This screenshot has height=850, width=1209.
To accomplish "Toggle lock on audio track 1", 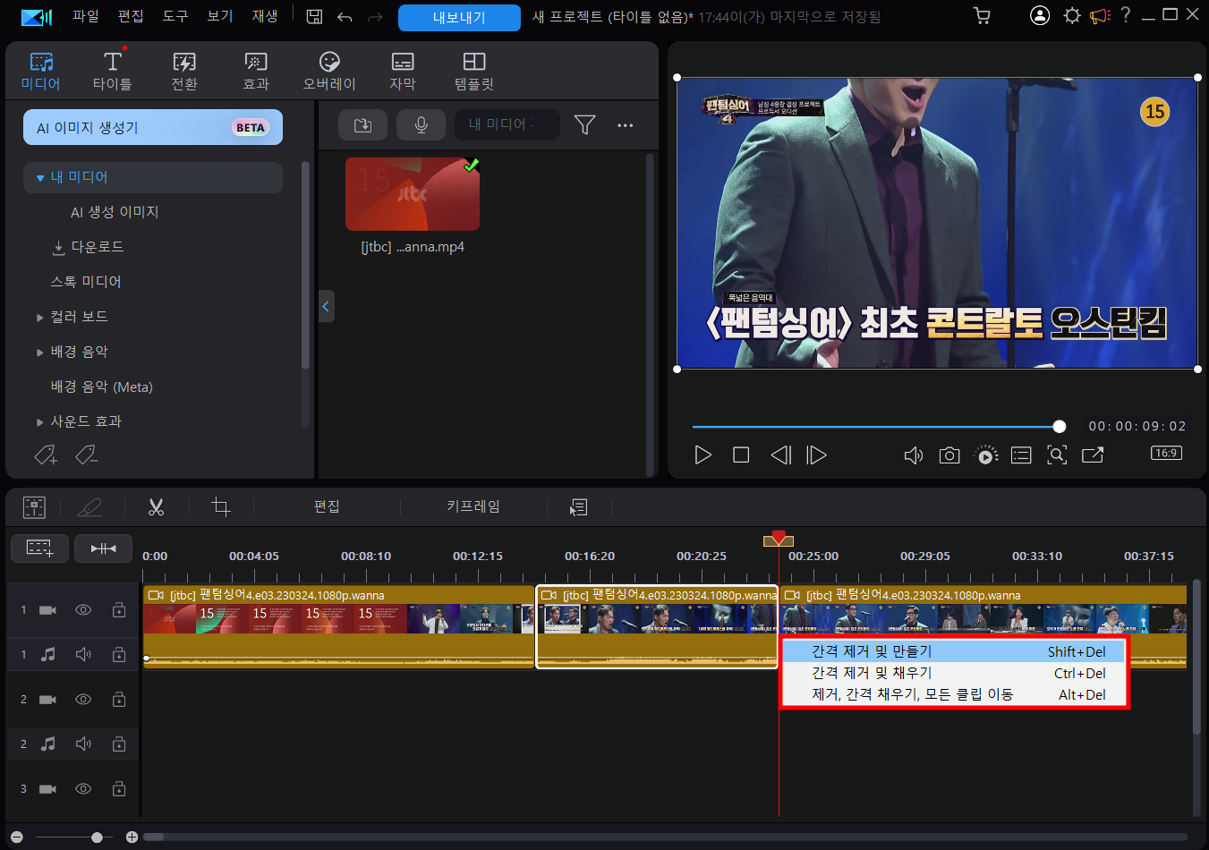I will (x=119, y=654).
